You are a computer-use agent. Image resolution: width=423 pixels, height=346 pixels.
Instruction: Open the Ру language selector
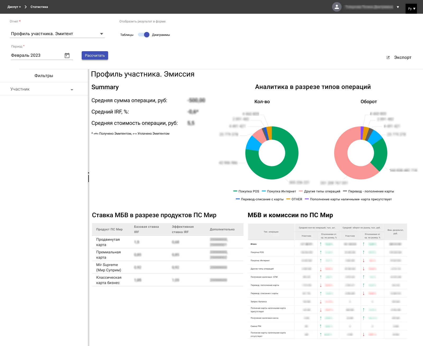pos(411,9)
